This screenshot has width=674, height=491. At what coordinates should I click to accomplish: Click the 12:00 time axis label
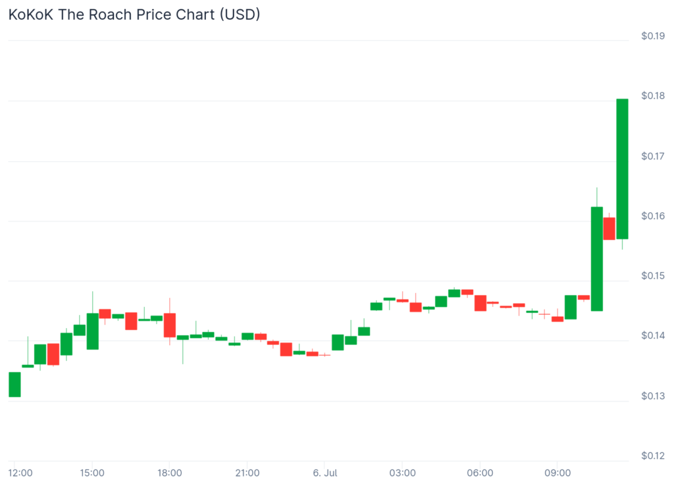(20, 473)
